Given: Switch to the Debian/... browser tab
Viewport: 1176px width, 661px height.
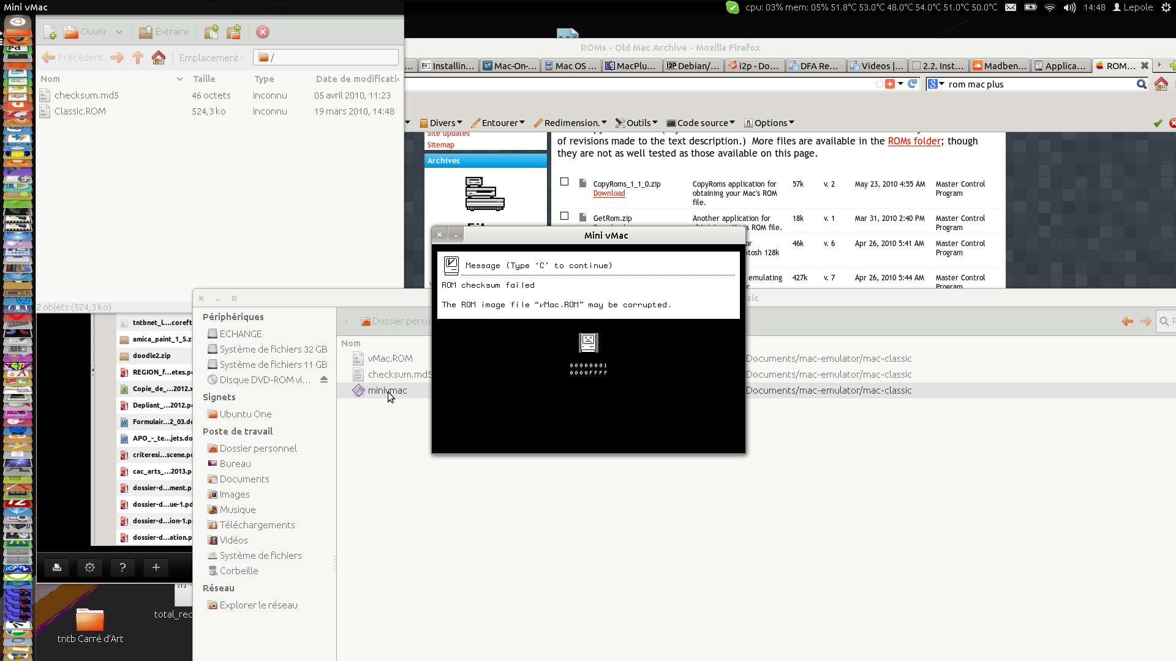Looking at the screenshot, I should pyautogui.click(x=693, y=66).
